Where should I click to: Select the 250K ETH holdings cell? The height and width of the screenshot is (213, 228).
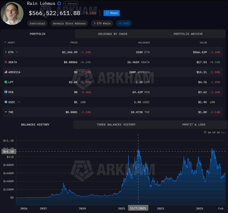(143, 52)
